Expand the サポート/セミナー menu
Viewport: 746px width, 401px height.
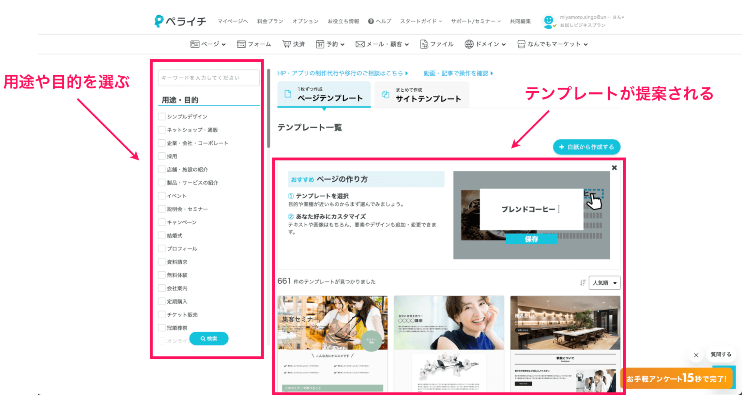(475, 21)
